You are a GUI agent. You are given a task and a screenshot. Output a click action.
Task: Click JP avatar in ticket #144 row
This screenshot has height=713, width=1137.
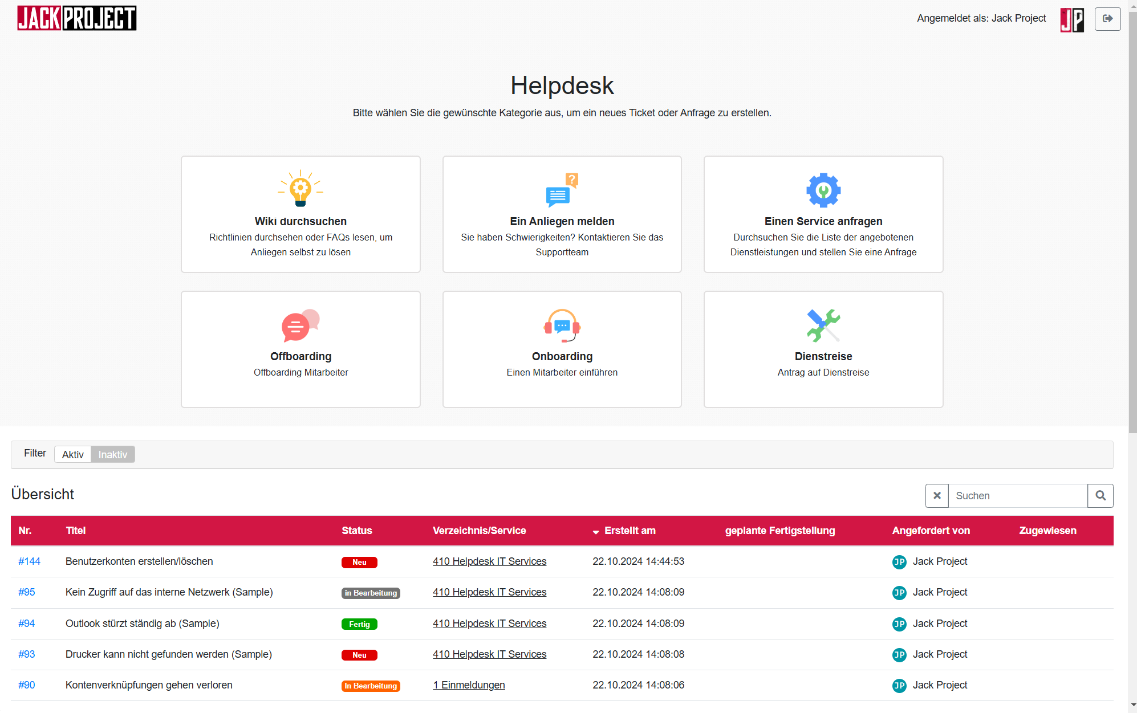899,562
